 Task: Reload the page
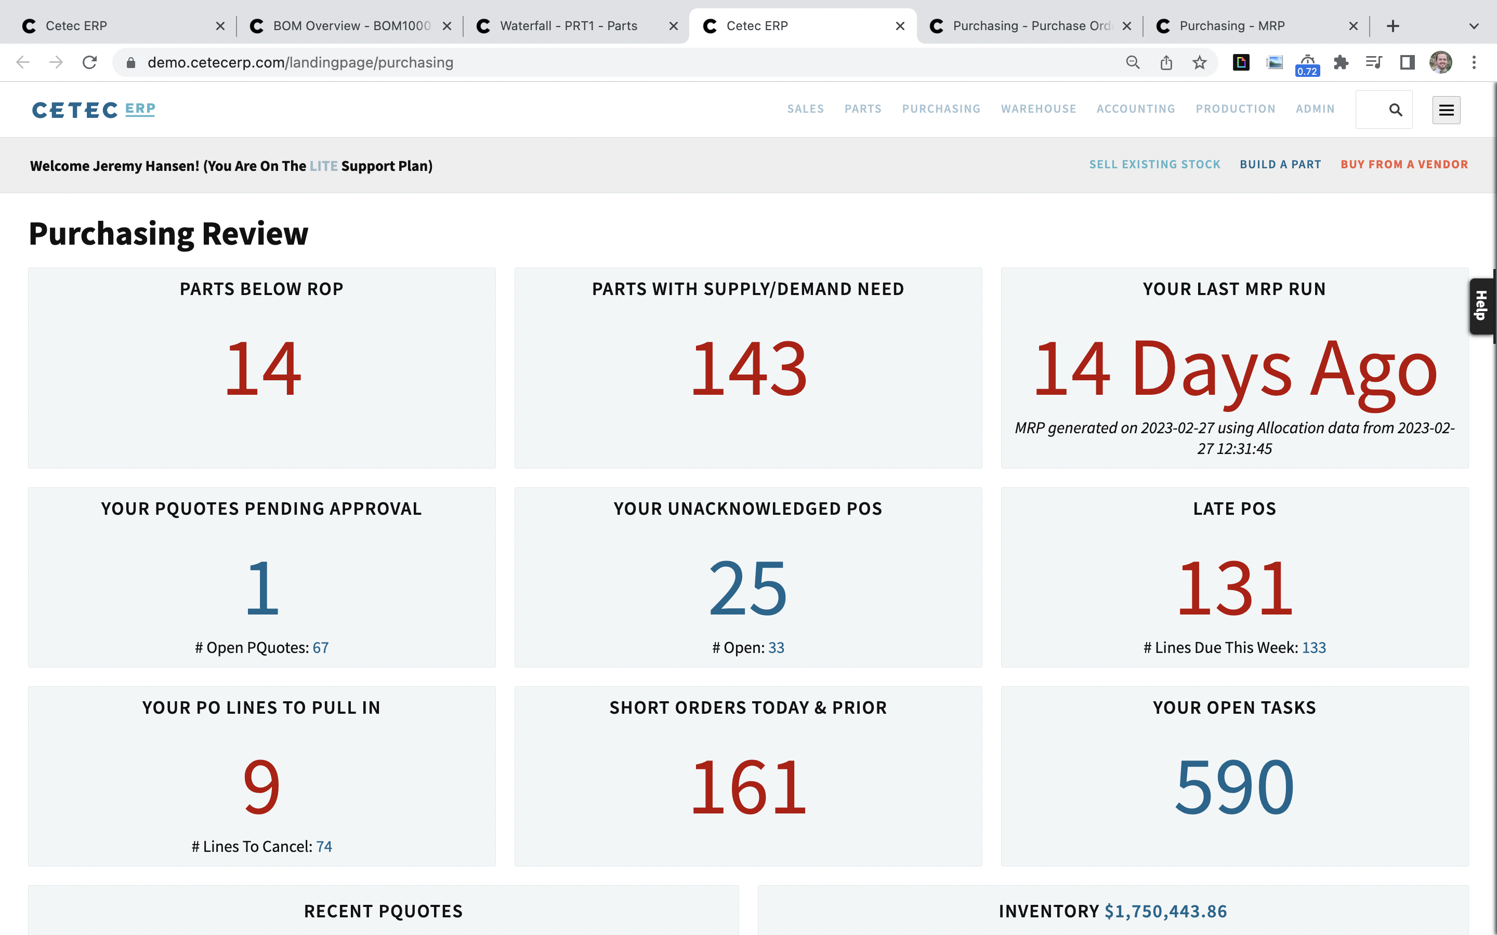90,62
